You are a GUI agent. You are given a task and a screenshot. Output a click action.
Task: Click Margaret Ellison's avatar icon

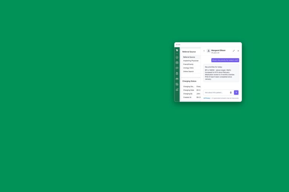(x=208, y=51)
